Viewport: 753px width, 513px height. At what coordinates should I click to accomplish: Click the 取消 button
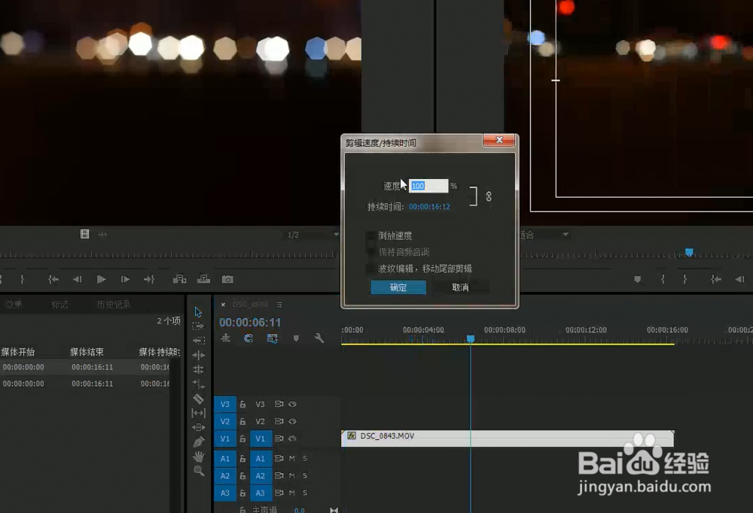tap(460, 287)
